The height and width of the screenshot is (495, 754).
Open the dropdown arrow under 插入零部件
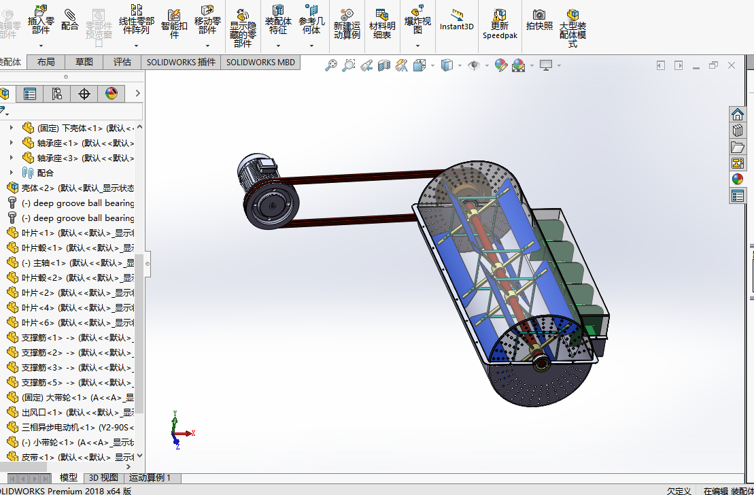pos(41,46)
